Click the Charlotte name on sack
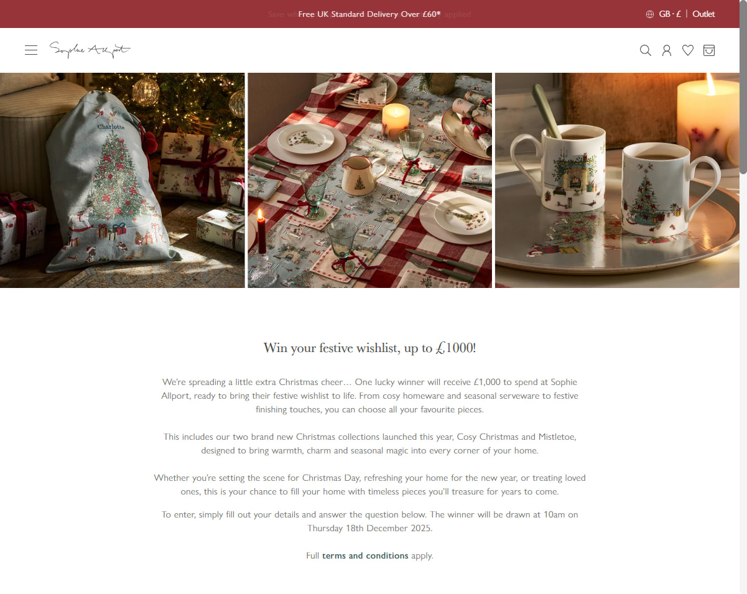 (x=111, y=127)
